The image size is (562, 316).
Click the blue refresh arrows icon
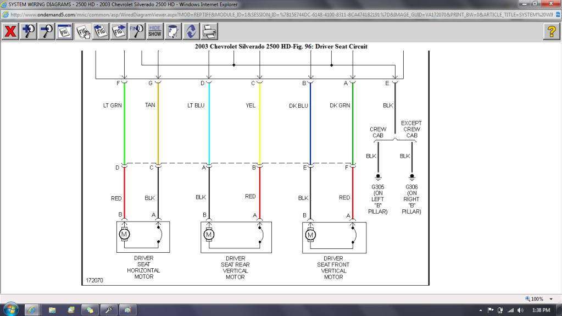[191, 31]
